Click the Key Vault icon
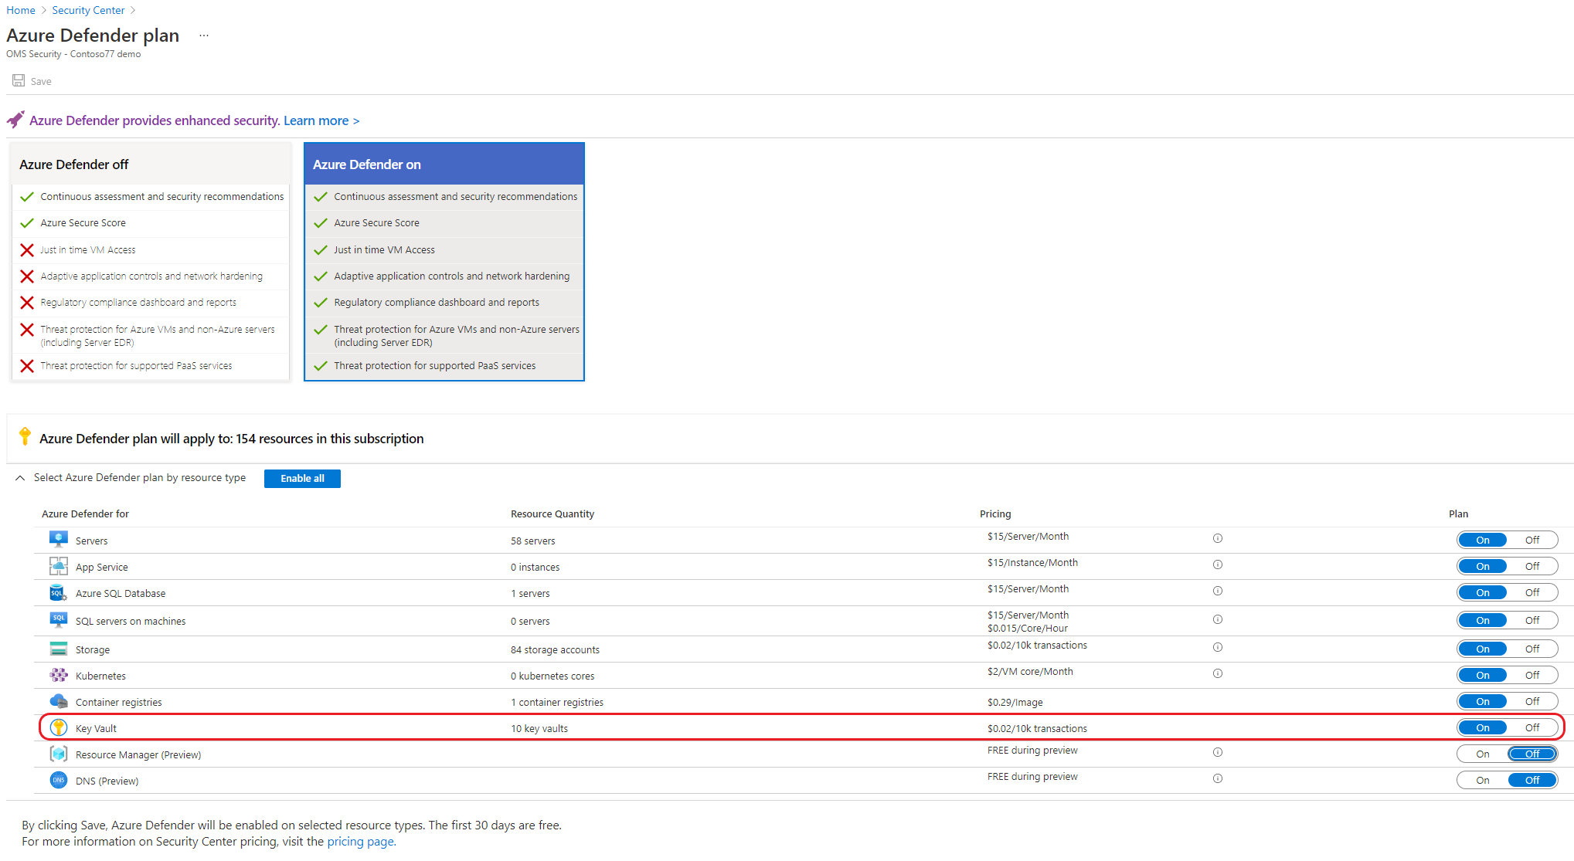This screenshot has width=1574, height=861. [x=58, y=727]
